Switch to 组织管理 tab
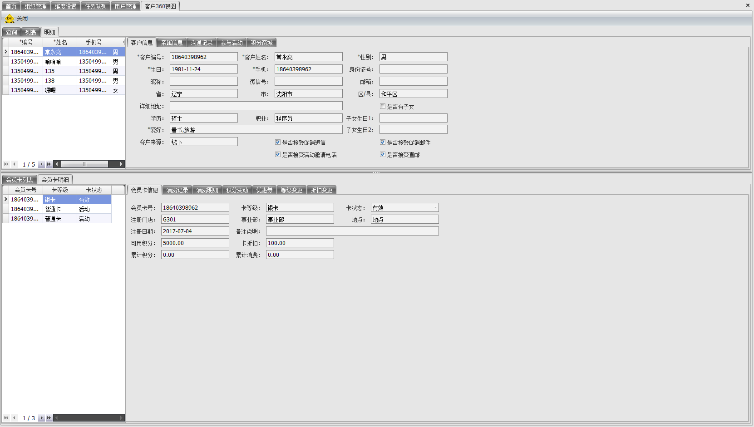The width and height of the screenshot is (754, 427). (35, 6)
